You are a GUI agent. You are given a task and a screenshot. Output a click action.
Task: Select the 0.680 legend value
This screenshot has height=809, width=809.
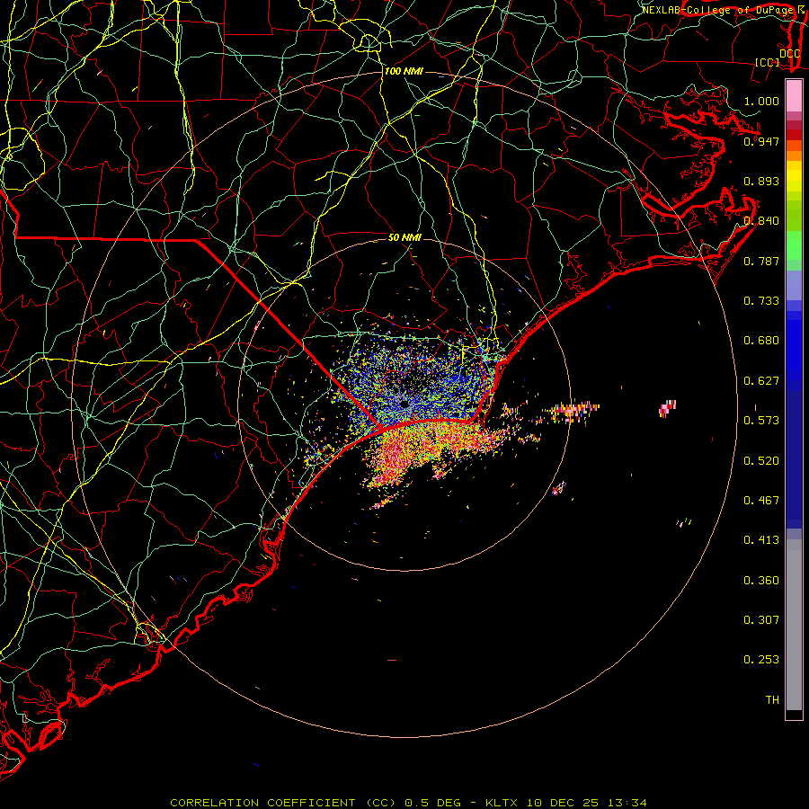[761, 341]
